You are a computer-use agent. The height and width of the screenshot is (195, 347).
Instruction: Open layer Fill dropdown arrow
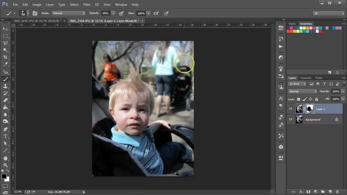[x=343, y=99]
